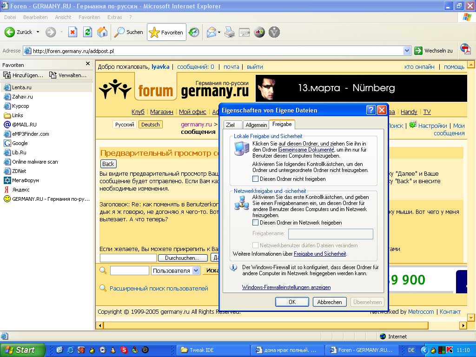
Task: Click Hinzufügen in Favoriten panel
Action: (23, 75)
